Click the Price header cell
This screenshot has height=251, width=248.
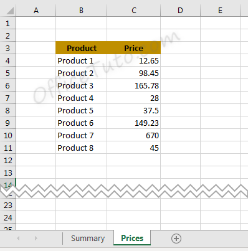134,48
